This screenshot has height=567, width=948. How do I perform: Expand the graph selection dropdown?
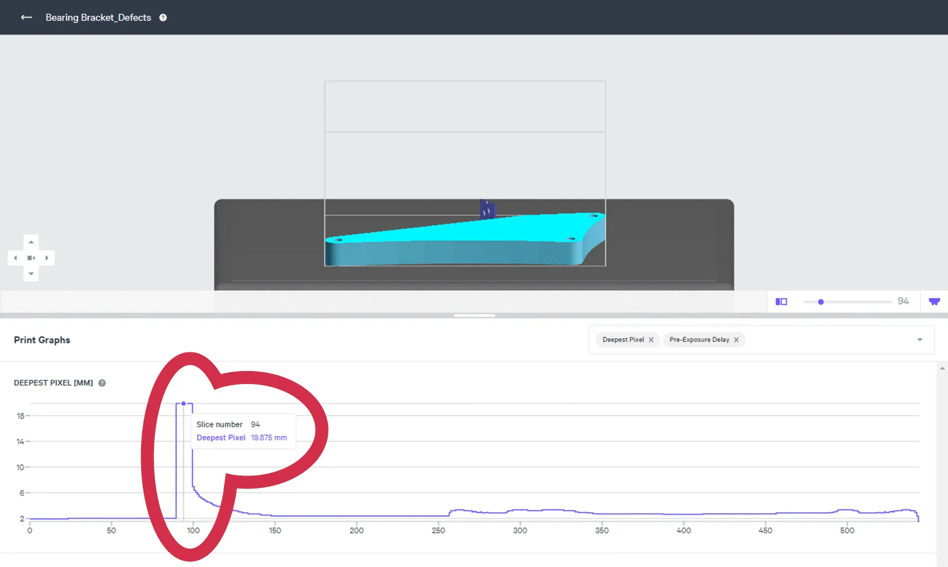[x=920, y=340]
